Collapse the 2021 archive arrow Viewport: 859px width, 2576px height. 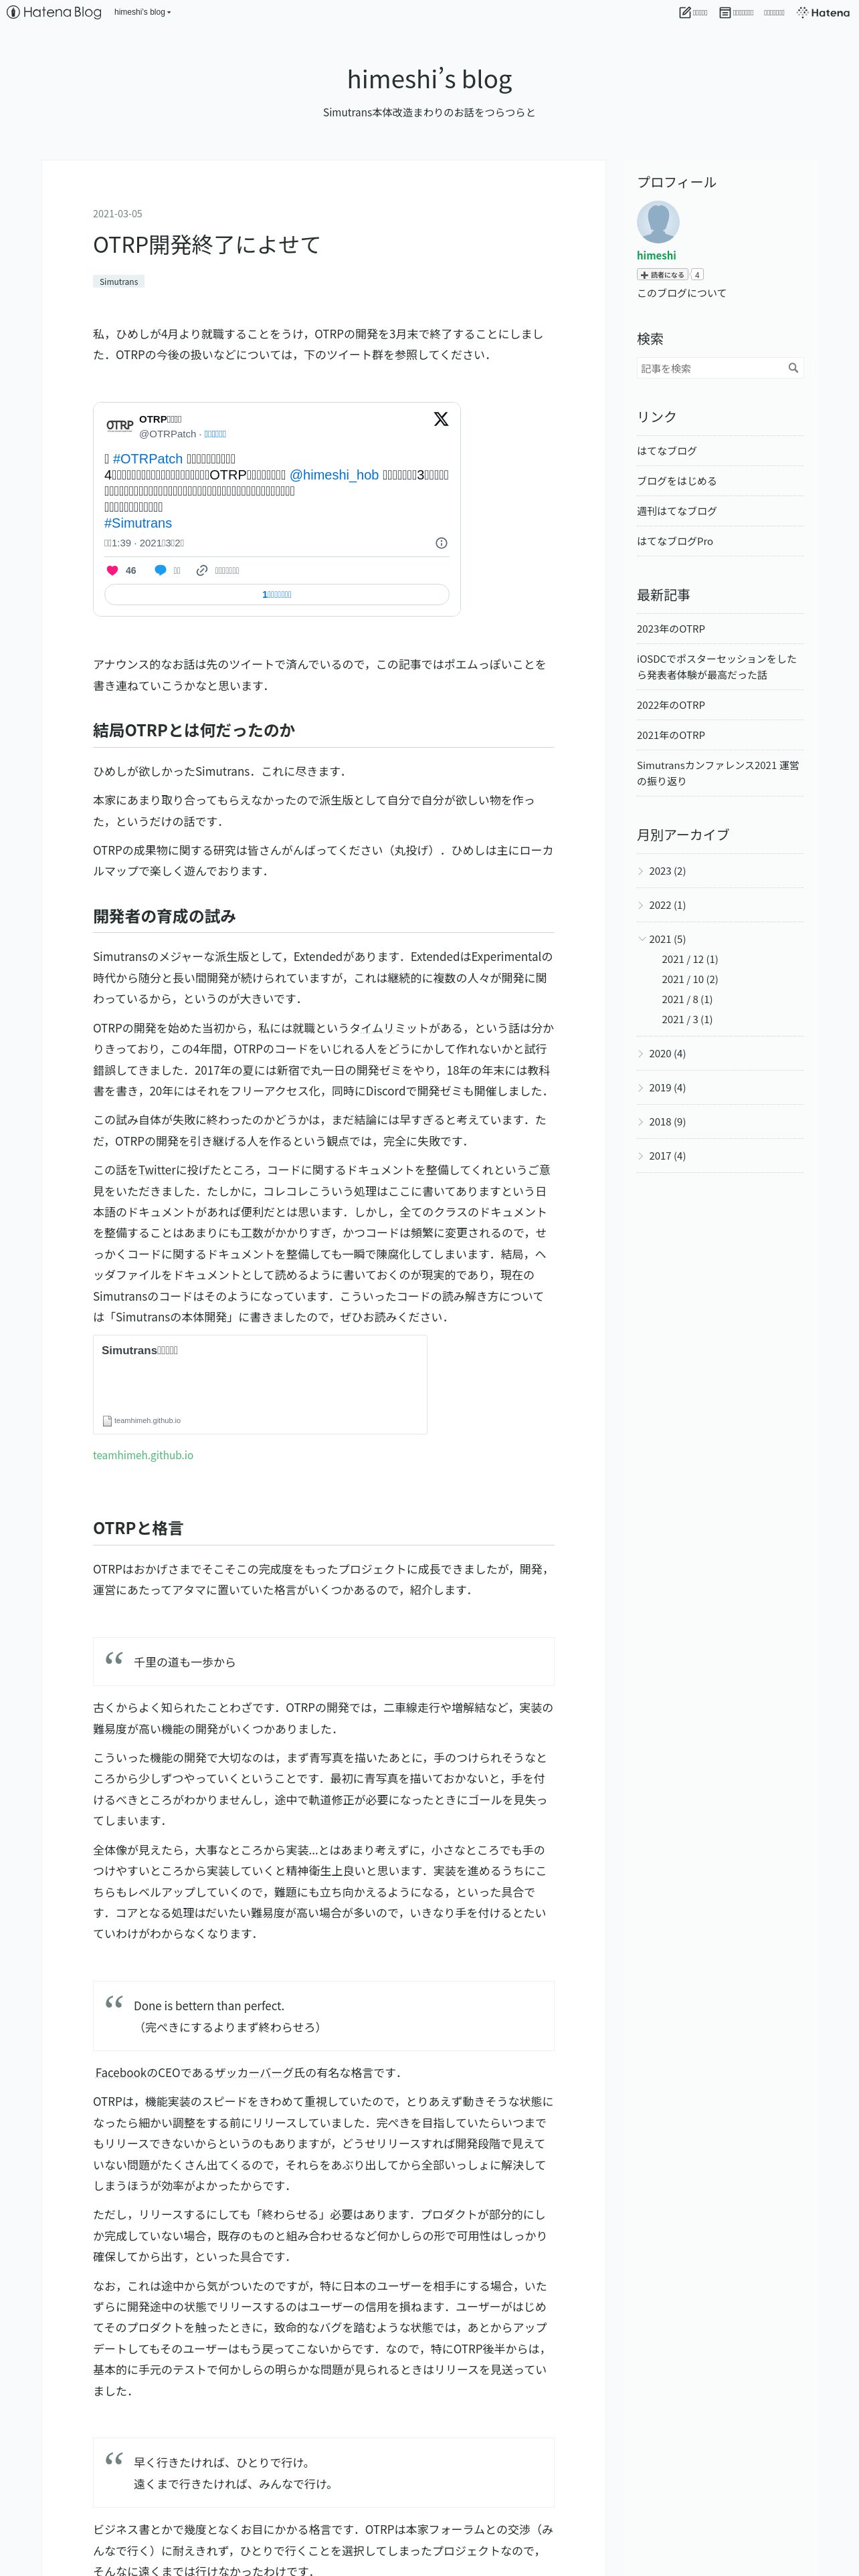click(641, 939)
